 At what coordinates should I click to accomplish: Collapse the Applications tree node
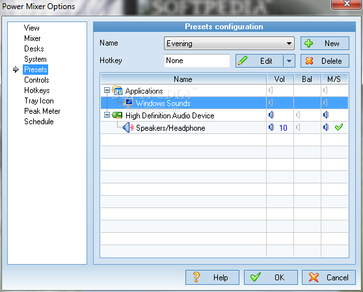point(107,90)
